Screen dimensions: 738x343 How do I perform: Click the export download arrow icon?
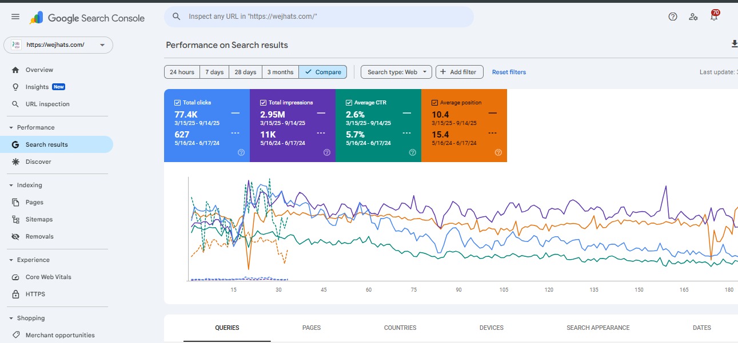pos(734,45)
